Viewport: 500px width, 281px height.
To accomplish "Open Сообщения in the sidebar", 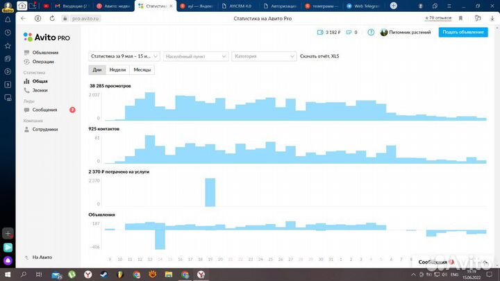I will pyautogui.click(x=44, y=110).
